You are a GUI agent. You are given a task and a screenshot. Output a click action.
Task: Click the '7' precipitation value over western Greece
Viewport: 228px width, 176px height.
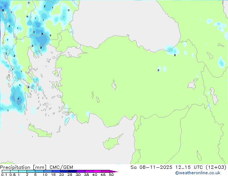(18, 99)
